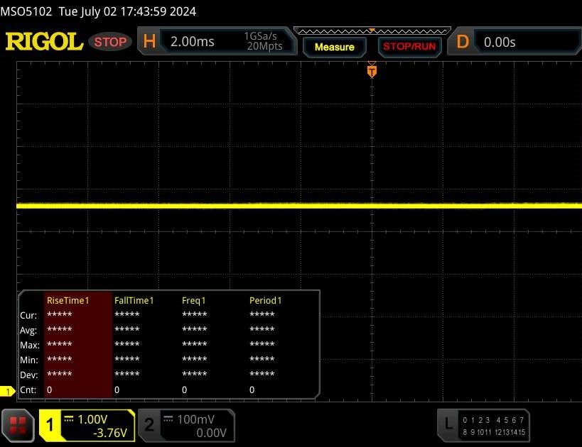Click RiseTime1 Cur value cell
The image size is (582, 447).
[60, 314]
